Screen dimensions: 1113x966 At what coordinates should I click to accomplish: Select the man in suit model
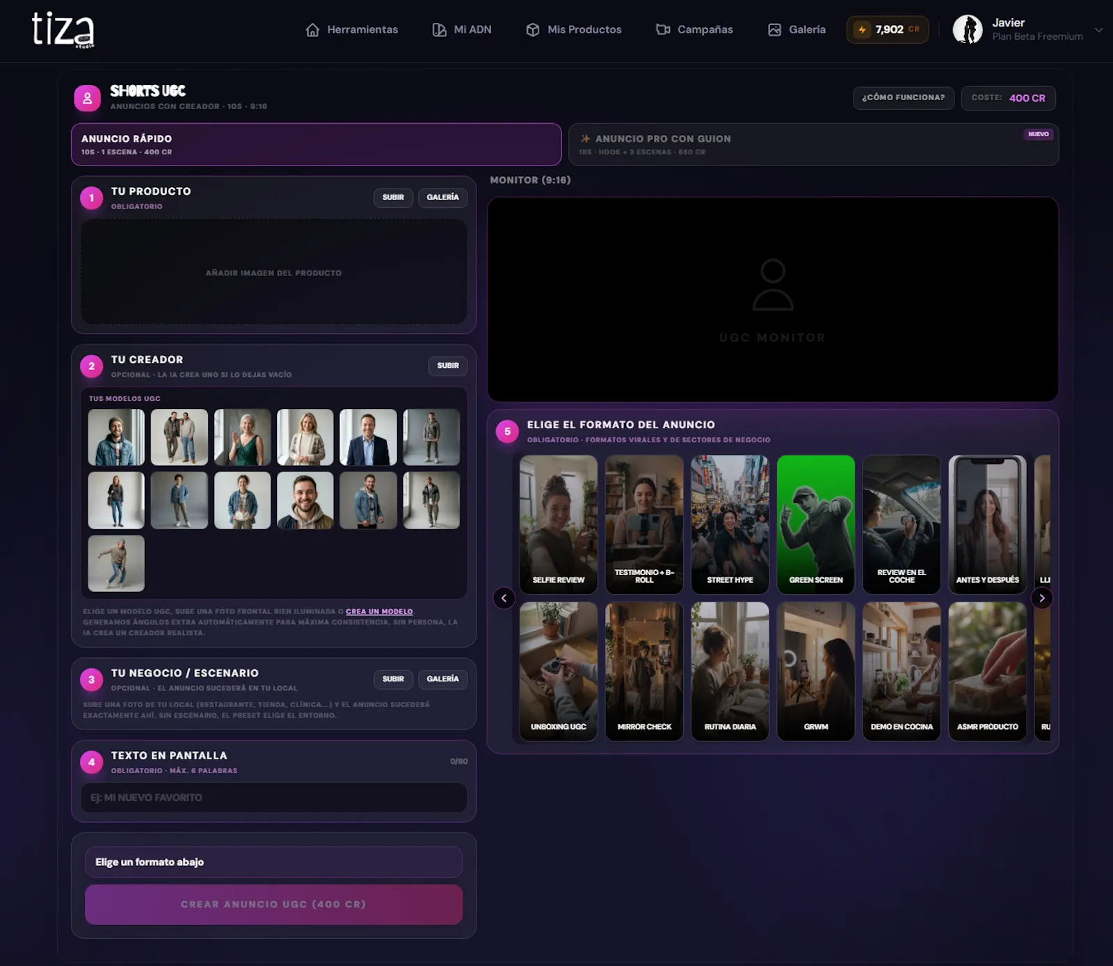[369, 437]
